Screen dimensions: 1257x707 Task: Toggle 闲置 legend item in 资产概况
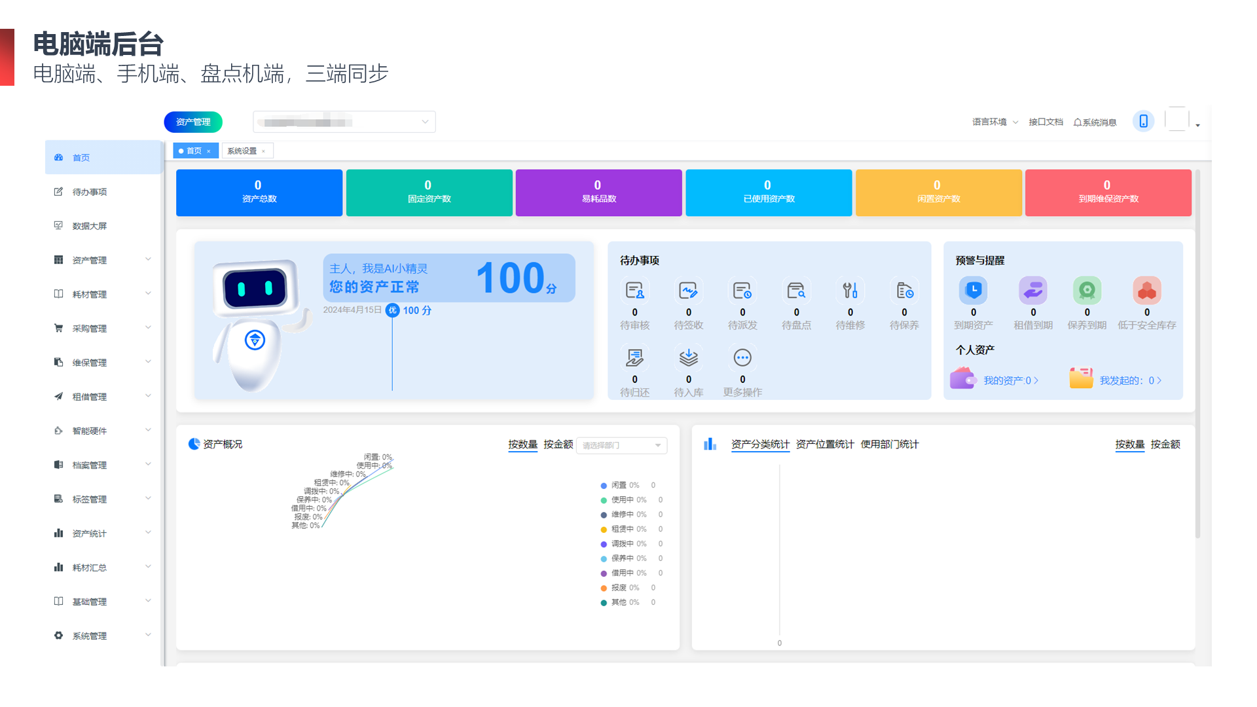pyautogui.click(x=618, y=485)
